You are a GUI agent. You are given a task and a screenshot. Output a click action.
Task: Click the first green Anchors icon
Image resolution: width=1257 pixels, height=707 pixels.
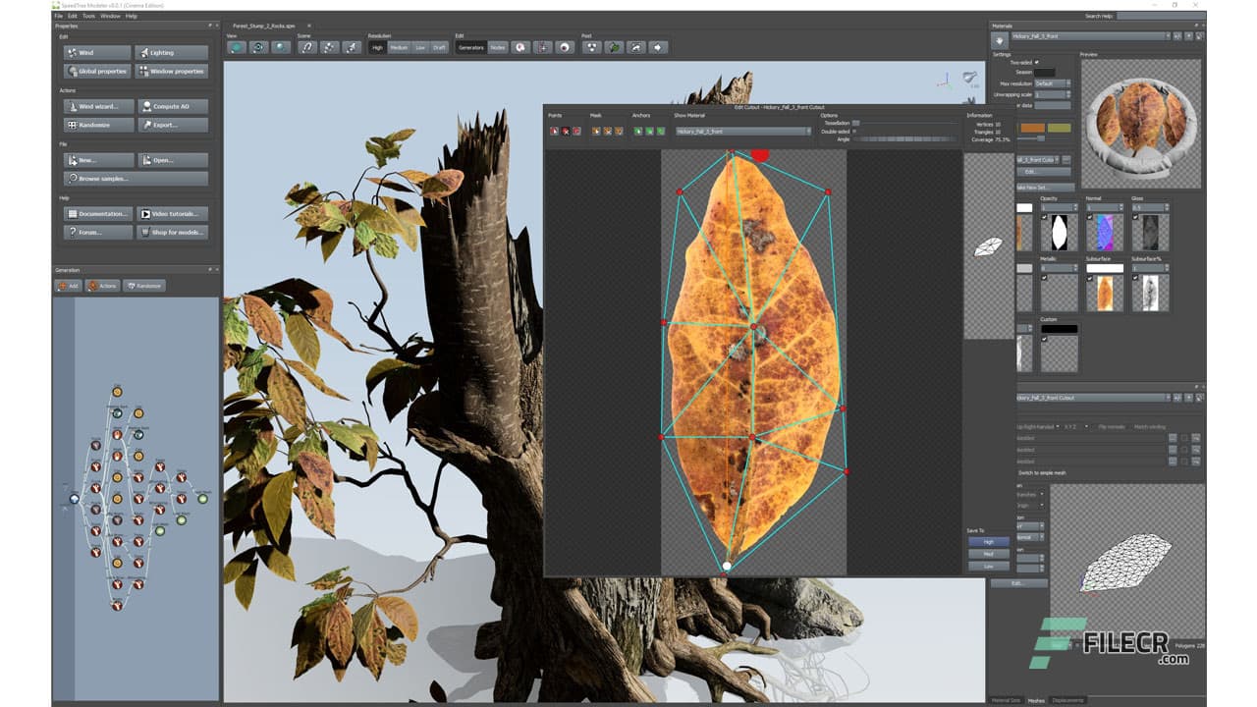pyautogui.click(x=637, y=130)
